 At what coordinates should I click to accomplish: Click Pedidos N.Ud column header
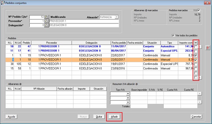[18, 43]
